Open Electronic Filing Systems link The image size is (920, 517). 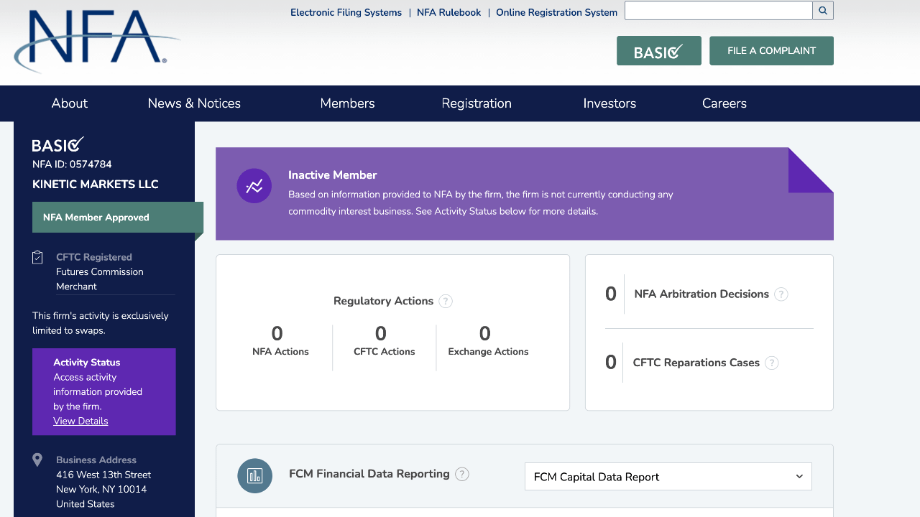click(346, 12)
